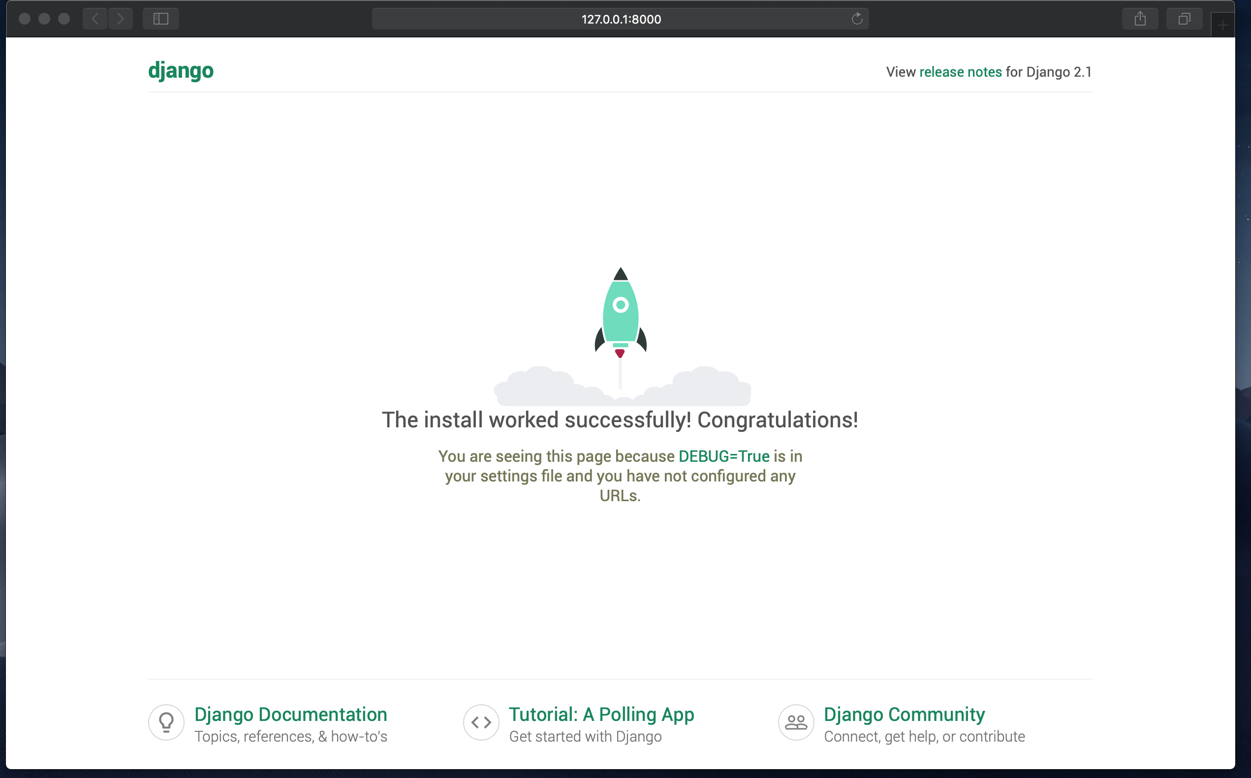
Task: Show the Safari sidebar
Action: click(x=160, y=19)
